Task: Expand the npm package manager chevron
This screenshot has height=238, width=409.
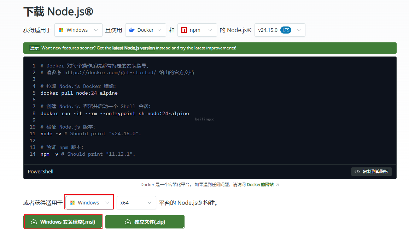Action: point(210,30)
